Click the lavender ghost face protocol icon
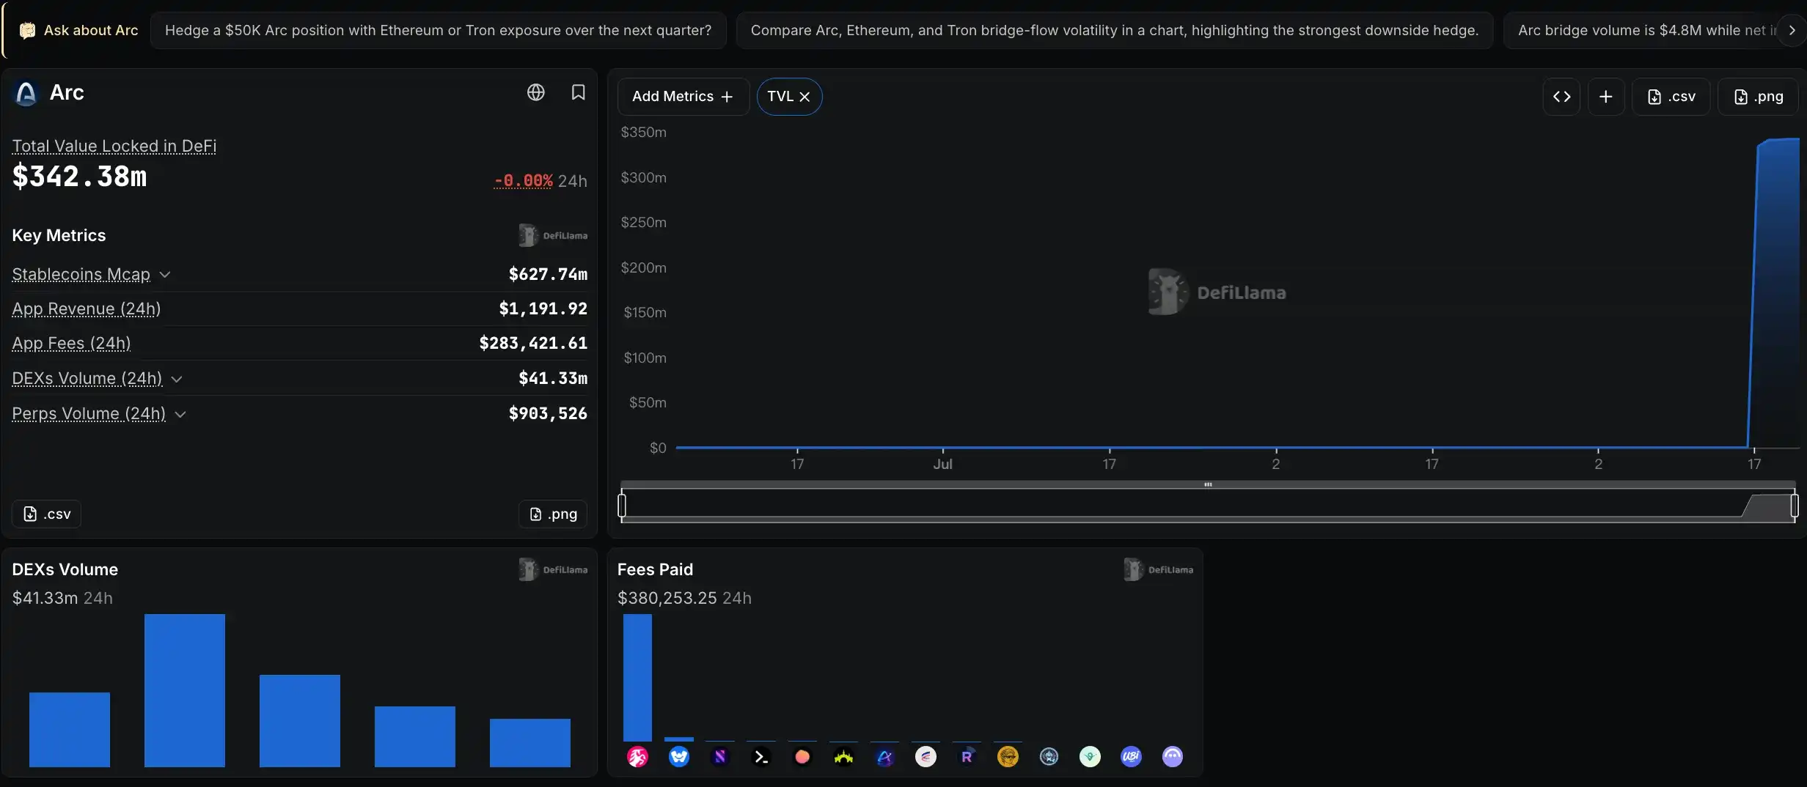The height and width of the screenshot is (787, 1807). click(1173, 756)
